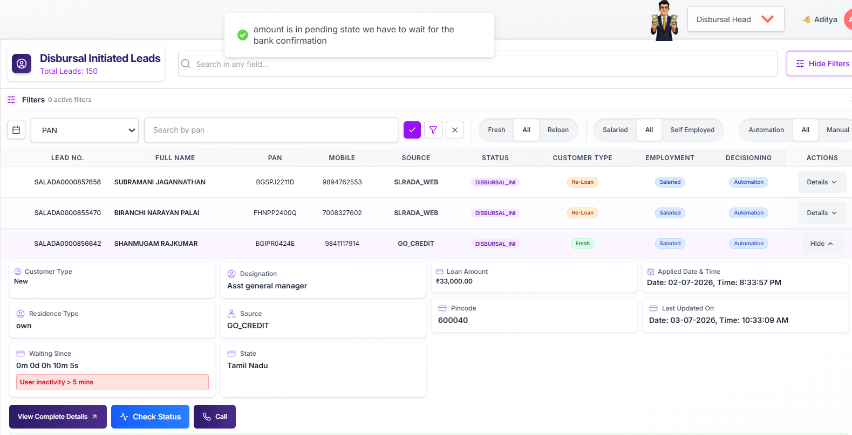852x435 pixels.
Task: Select Self Employed employment toggle
Action: click(x=692, y=130)
